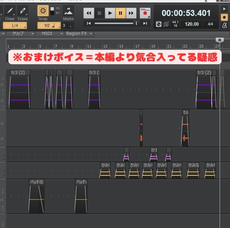Click measure 5 on the time ruler
Viewport: 230px width, 228px height.
(40, 46)
